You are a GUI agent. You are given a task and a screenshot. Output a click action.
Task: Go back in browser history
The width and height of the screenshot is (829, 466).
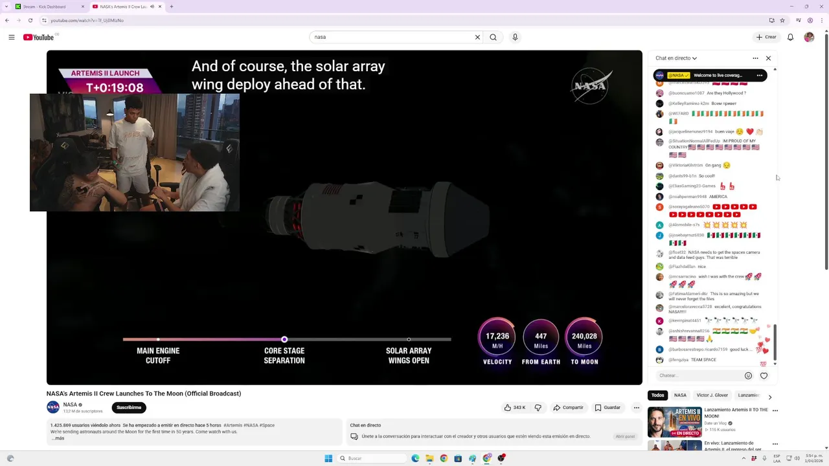tap(7, 20)
